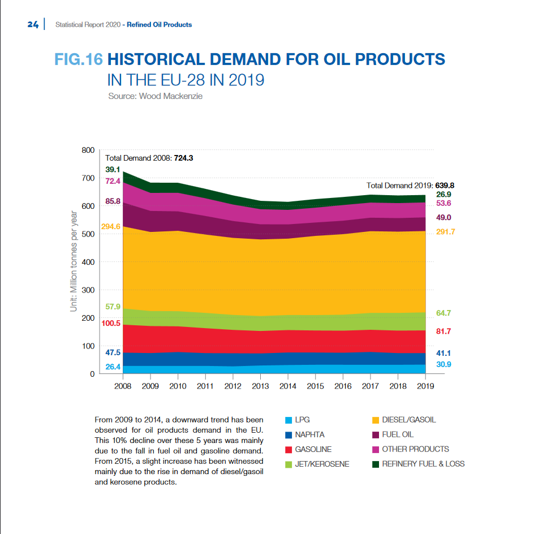The width and height of the screenshot is (534, 534).
Task: Select the JET/KEROSENE green legend swatch
Action: tap(288, 464)
